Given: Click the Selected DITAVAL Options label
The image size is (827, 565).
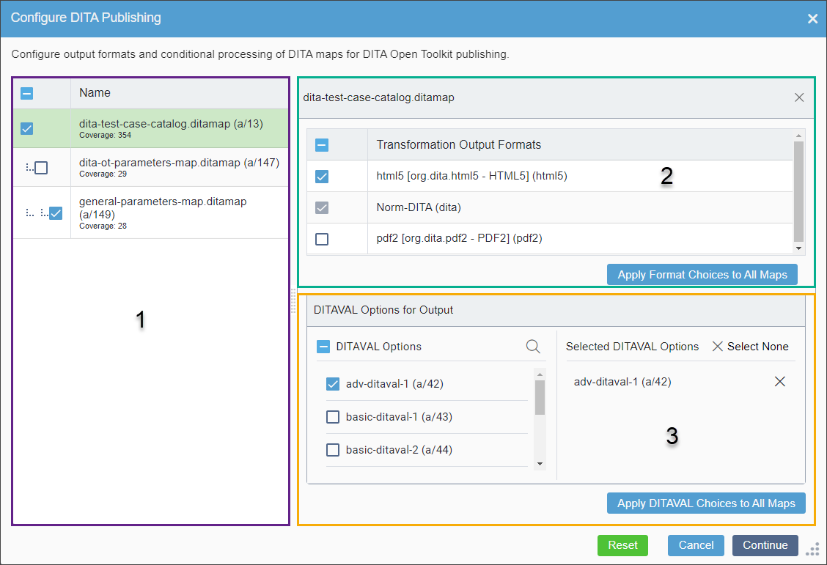Looking at the screenshot, I should coord(632,347).
